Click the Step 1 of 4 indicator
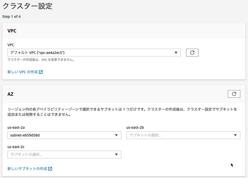This screenshot has height=178, width=248. (11, 17)
